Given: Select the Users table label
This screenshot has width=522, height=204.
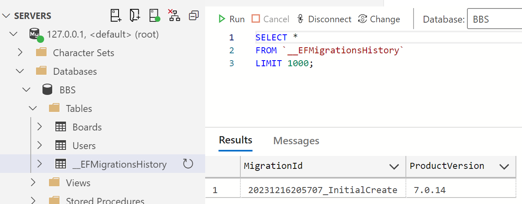Looking at the screenshot, I should click(x=84, y=146).
